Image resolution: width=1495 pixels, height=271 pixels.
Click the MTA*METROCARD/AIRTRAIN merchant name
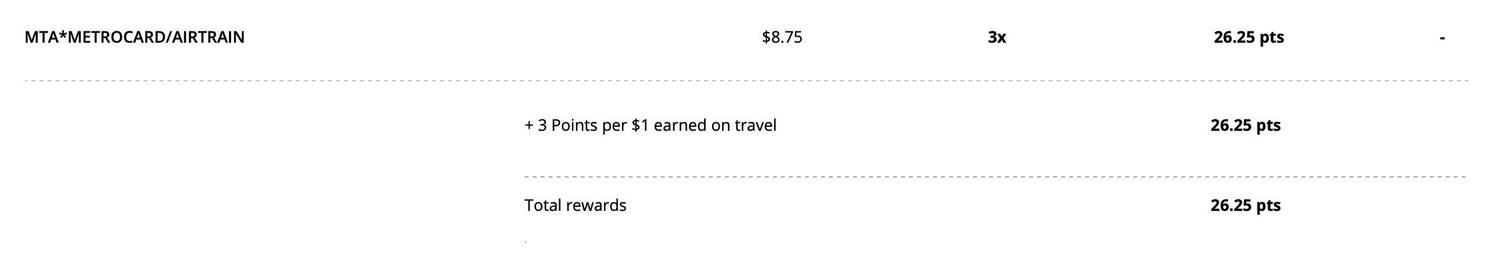coord(134,37)
